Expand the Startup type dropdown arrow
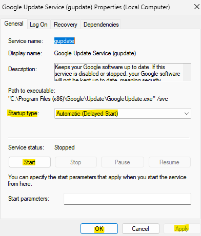Image resolution: width=201 pixels, height=236 pixels. (187, 114)
